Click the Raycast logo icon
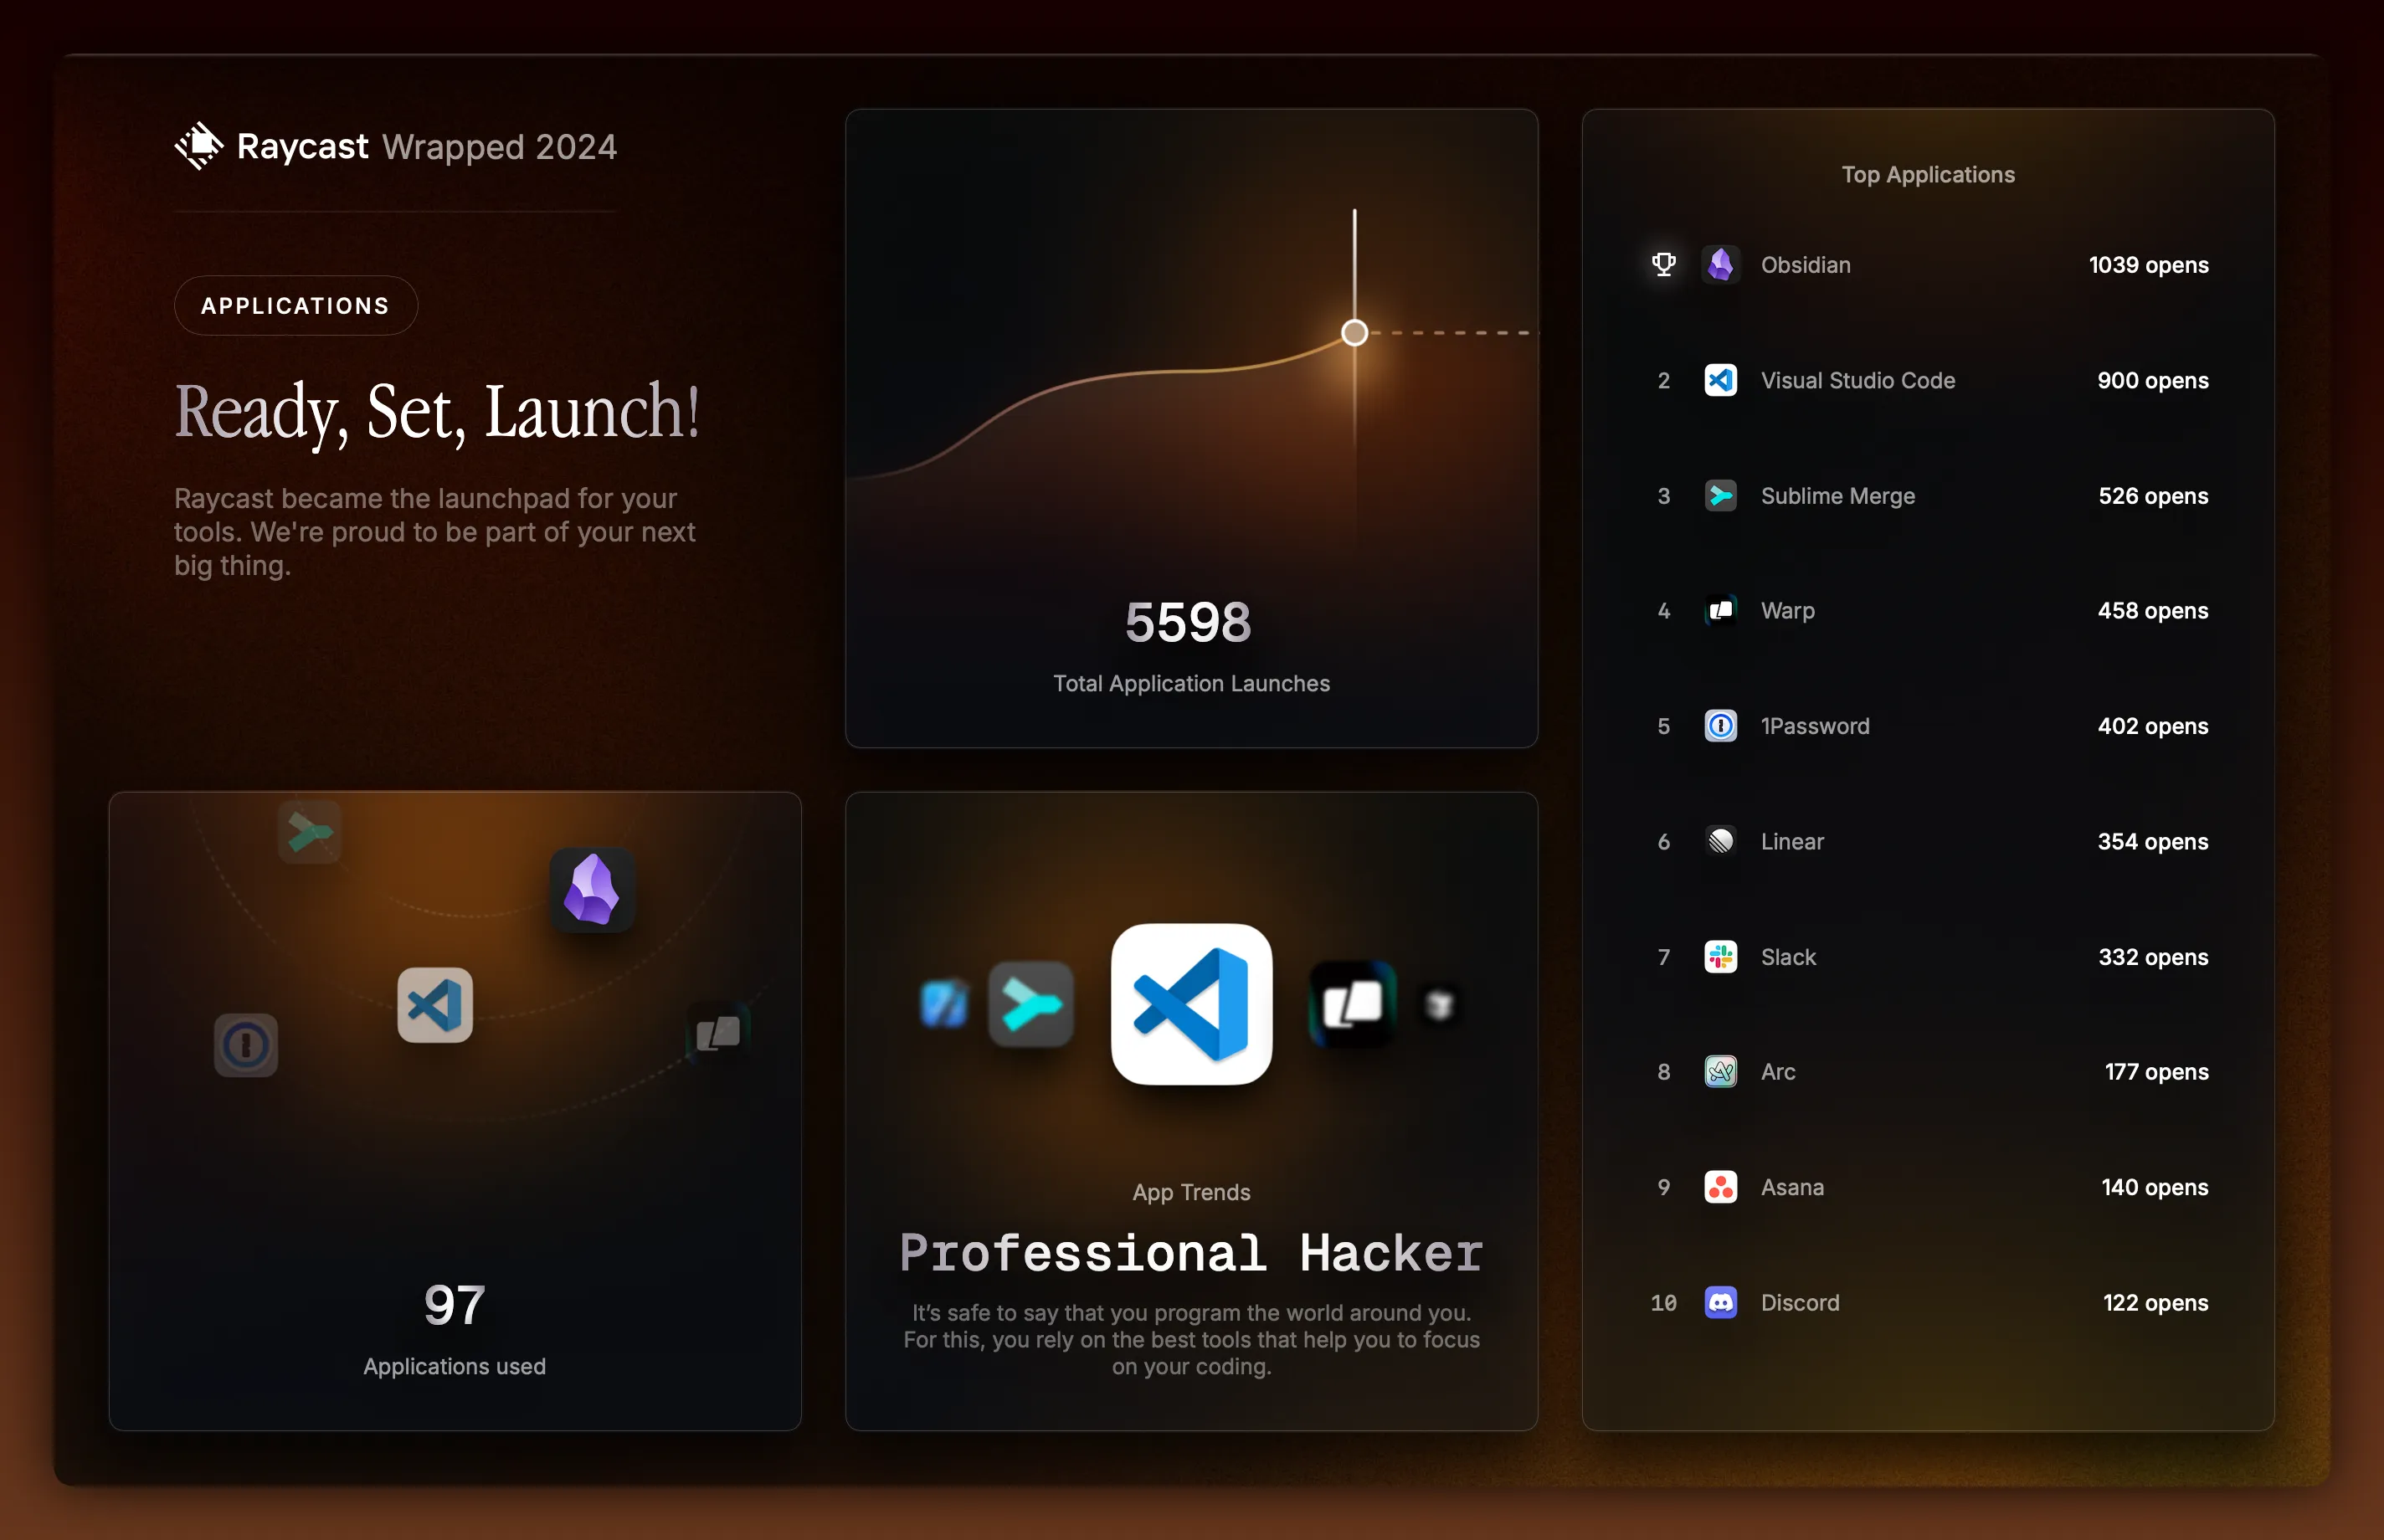 tap(199, 146)
